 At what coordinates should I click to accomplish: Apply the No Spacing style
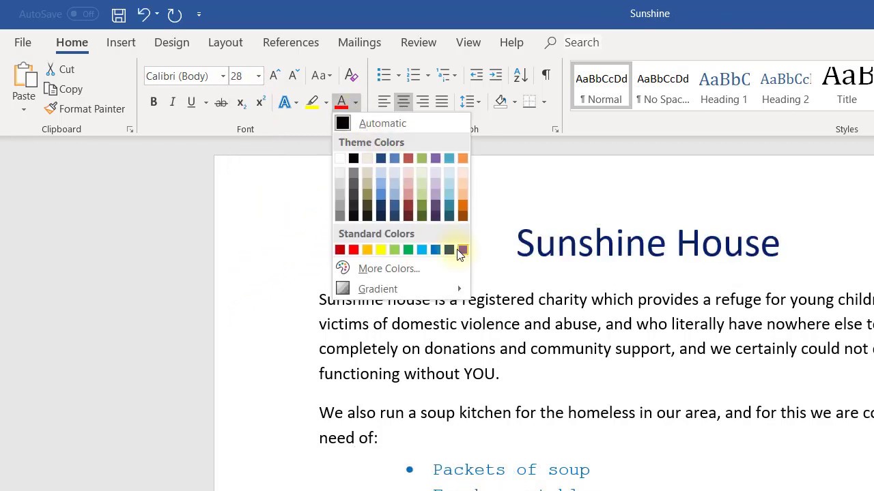pos(662,87)
